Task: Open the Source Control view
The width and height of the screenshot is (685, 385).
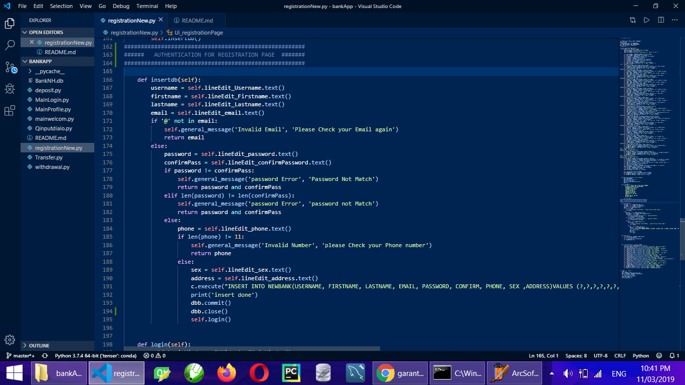Action: coord(10,67)
